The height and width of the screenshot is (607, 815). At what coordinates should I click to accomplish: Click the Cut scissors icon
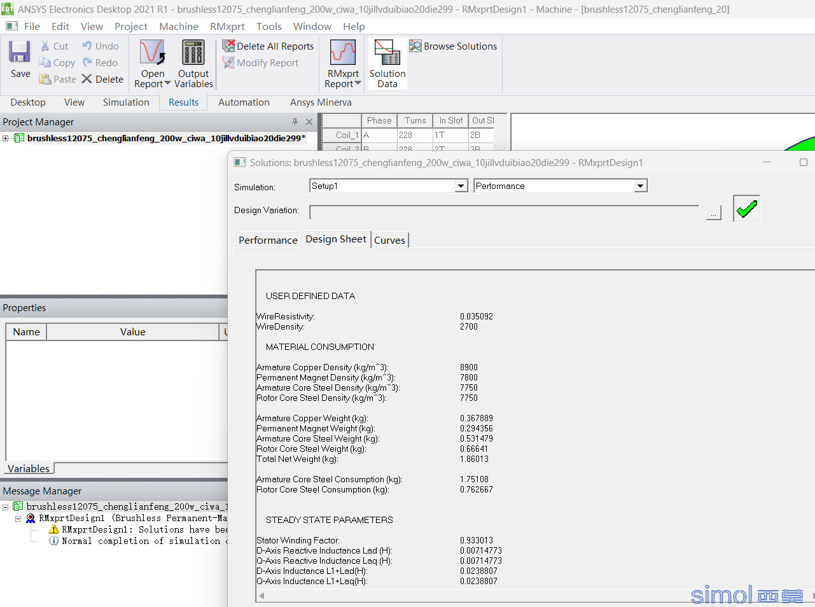(45, 46)
